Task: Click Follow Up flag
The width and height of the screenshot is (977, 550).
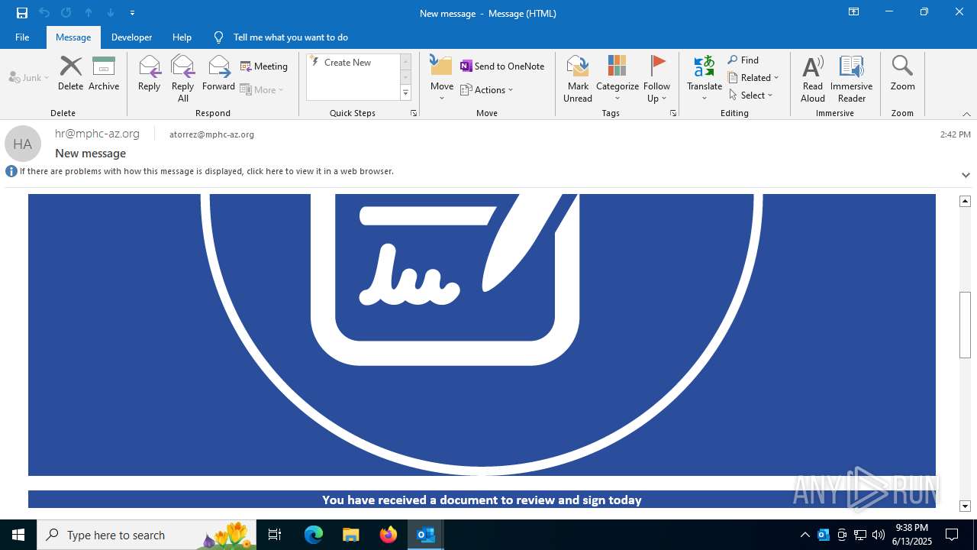Action: coord(656,79)
